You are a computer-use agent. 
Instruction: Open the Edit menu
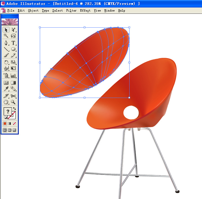[x=21, y=11]
